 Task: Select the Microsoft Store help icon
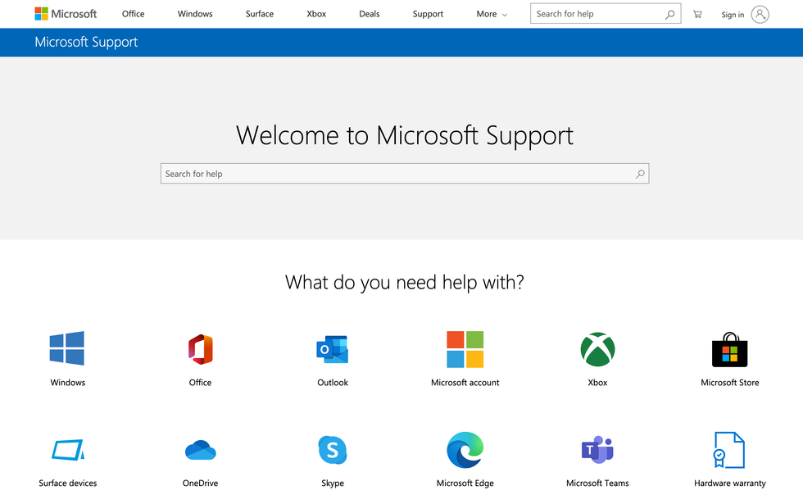729,348
